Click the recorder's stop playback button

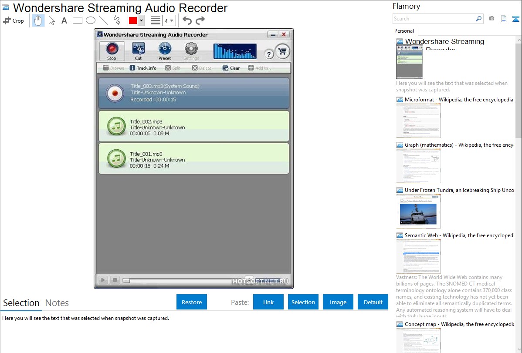(x=115, y=280)
